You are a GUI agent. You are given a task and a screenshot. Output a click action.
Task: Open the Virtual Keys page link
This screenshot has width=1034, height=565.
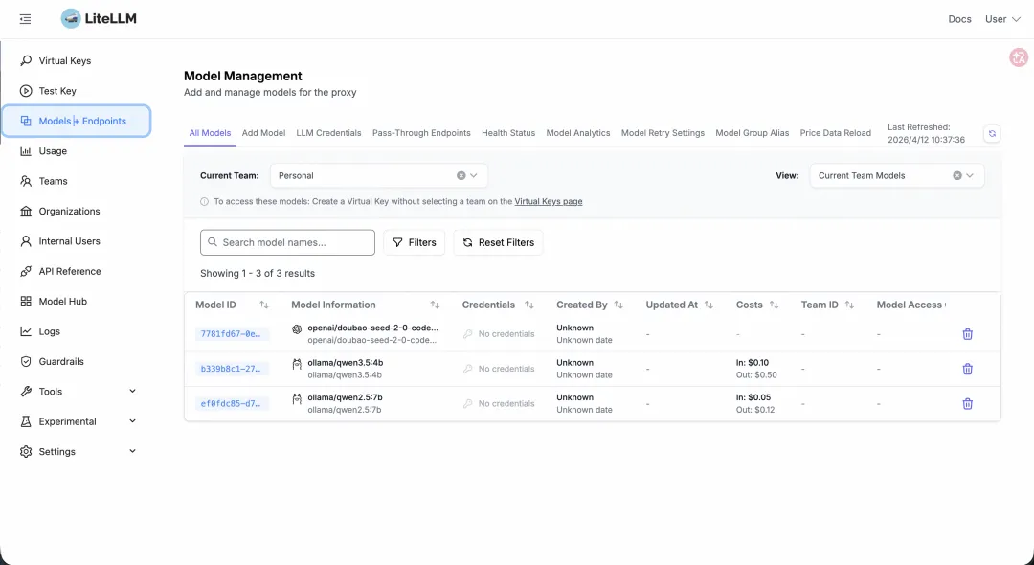click(549, 202)
